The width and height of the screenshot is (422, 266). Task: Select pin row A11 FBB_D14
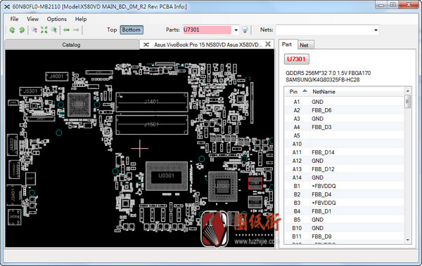345,152
